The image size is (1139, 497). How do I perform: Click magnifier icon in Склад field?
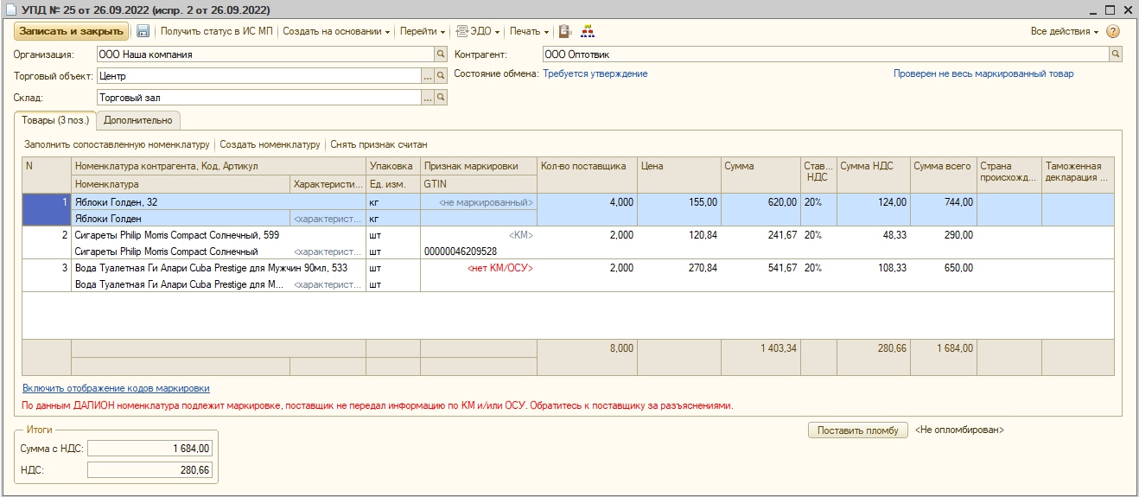point(441,99)
